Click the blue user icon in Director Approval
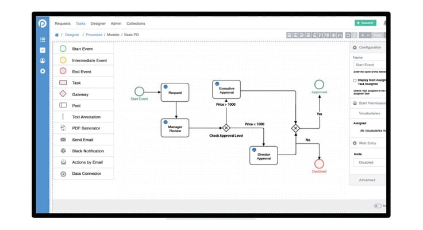 tap(254, 150)
